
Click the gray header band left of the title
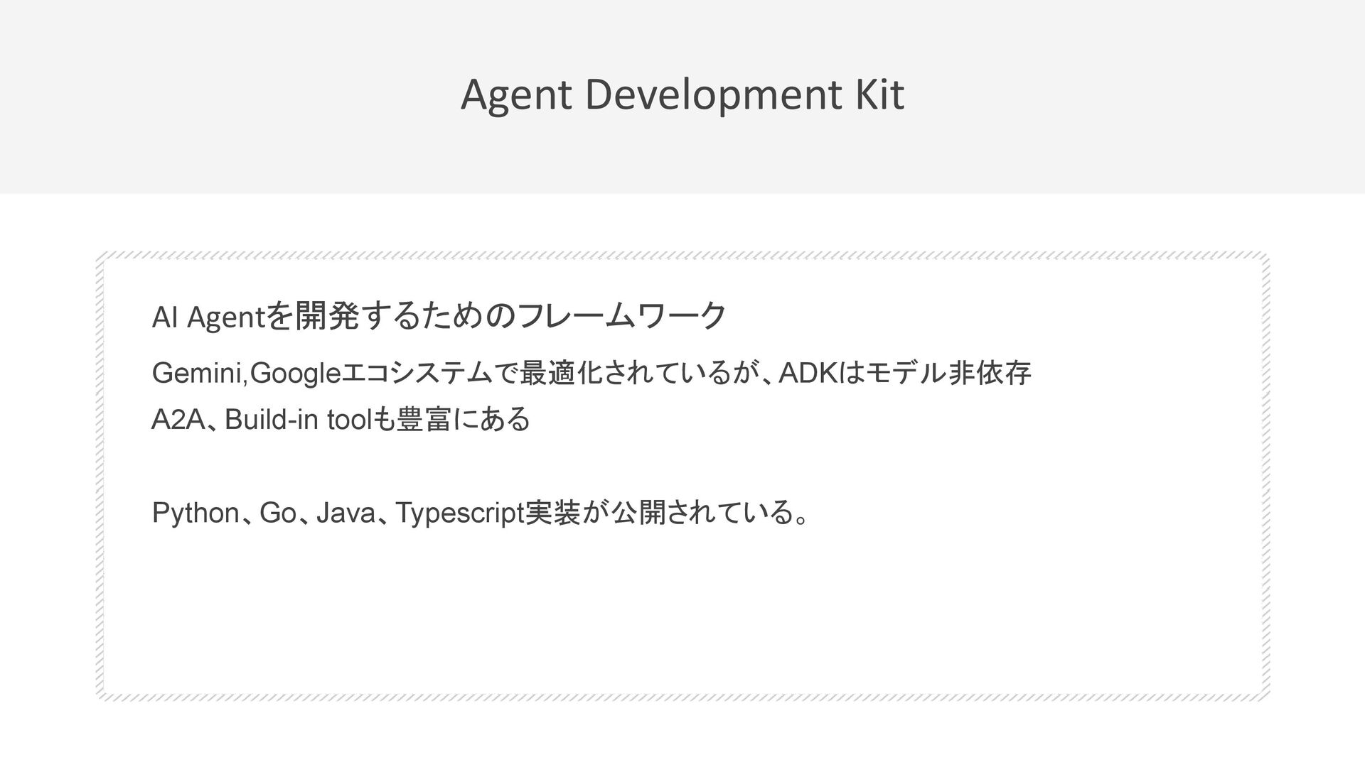click(213, 95)
